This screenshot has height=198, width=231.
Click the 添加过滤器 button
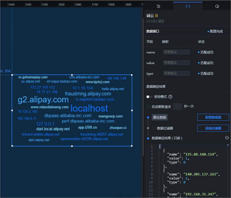coord(213,128)
